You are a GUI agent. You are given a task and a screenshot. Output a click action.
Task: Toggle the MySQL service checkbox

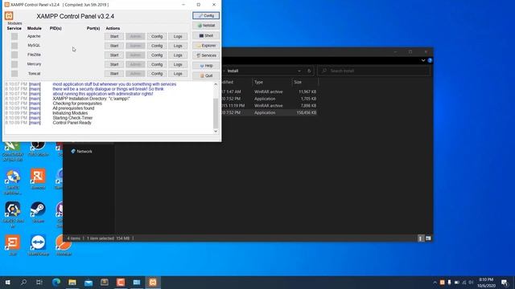click(x=14, y=46)
